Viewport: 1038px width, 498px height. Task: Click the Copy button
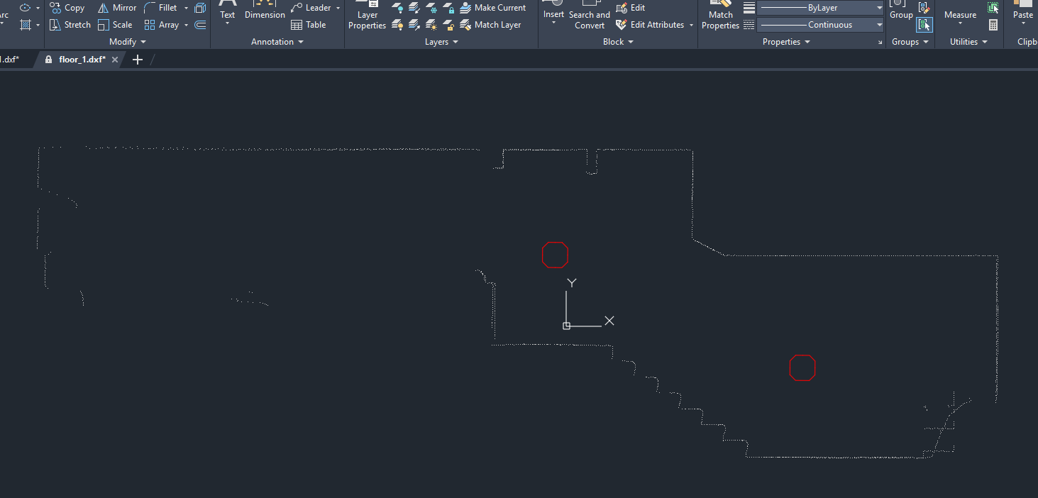point(67,8)
